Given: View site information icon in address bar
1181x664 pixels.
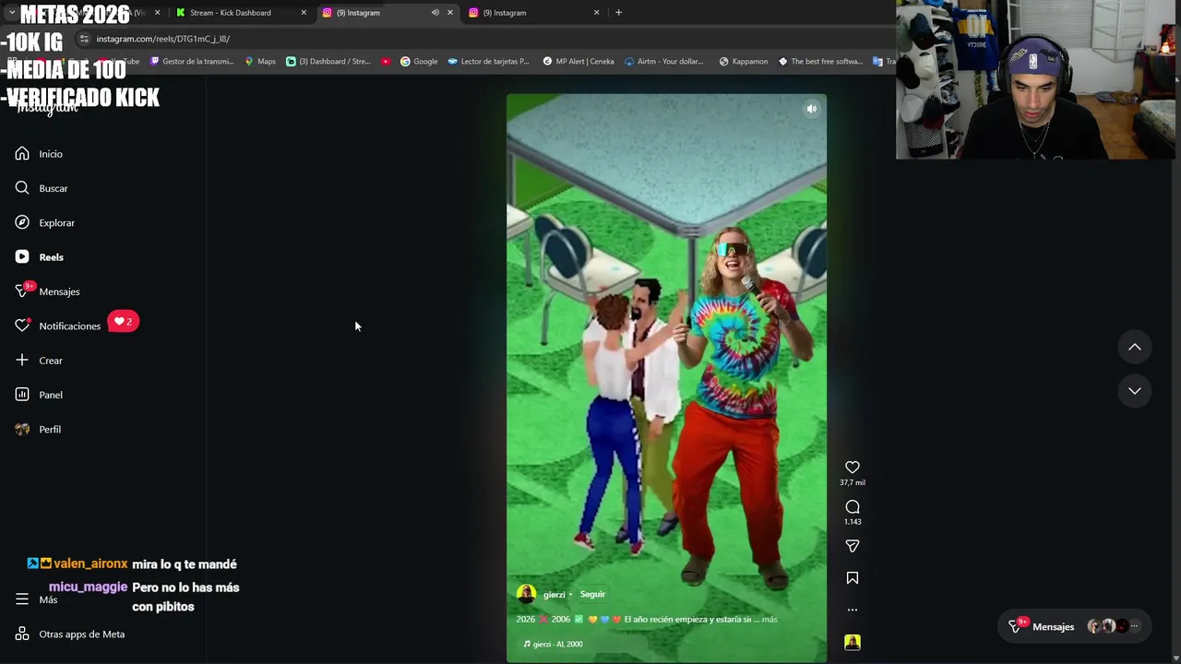Looking at the screenshot, I should [x=84, y=39].
